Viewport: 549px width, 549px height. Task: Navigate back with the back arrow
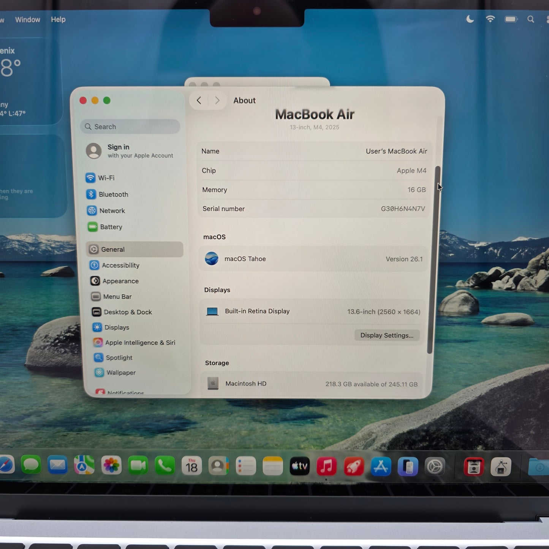(199, 100)
